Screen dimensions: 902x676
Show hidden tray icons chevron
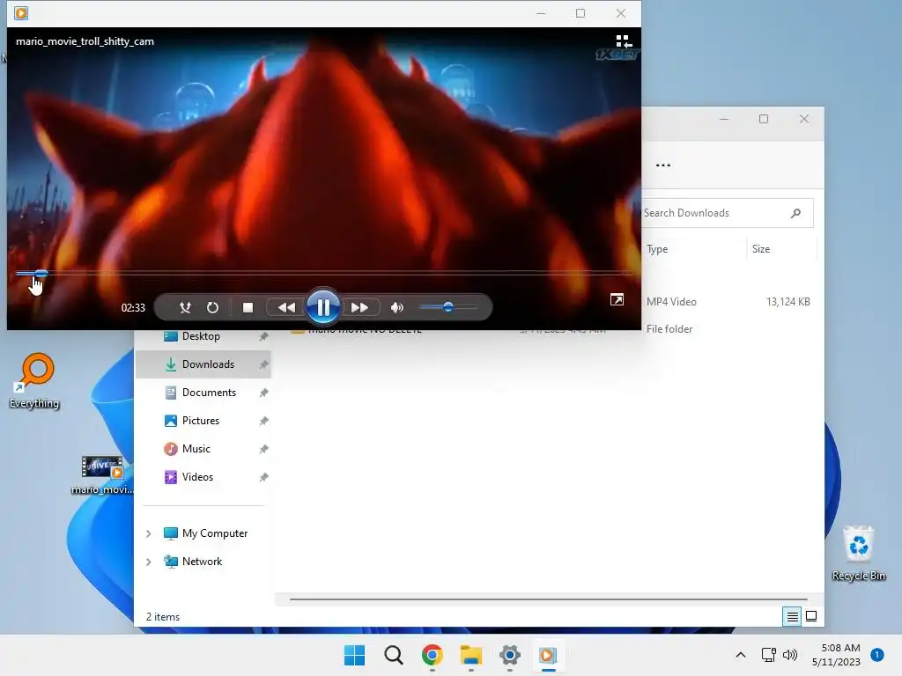click(741, 655)
